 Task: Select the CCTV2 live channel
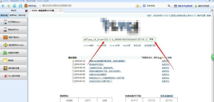152,100
